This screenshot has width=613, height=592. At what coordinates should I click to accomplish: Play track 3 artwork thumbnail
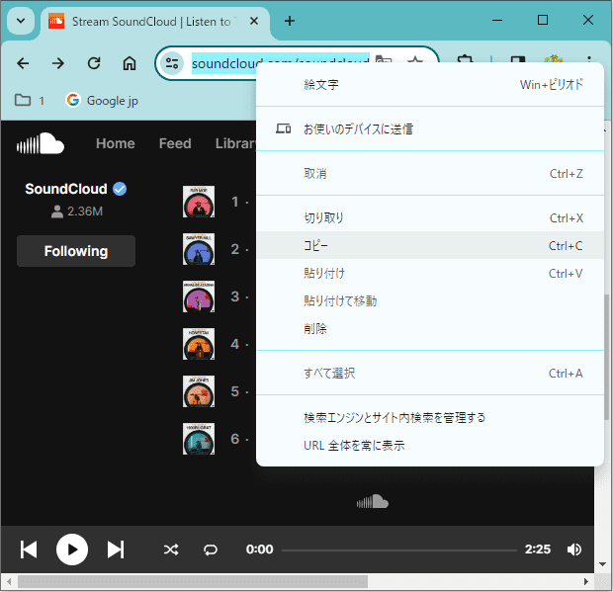(x=199, y=296)
